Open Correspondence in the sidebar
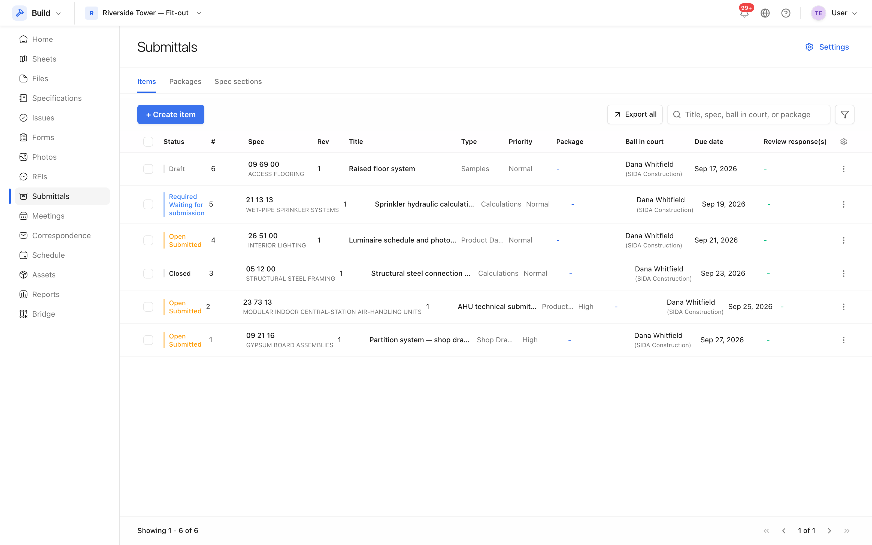872x545 pixels. coord(62,235)
